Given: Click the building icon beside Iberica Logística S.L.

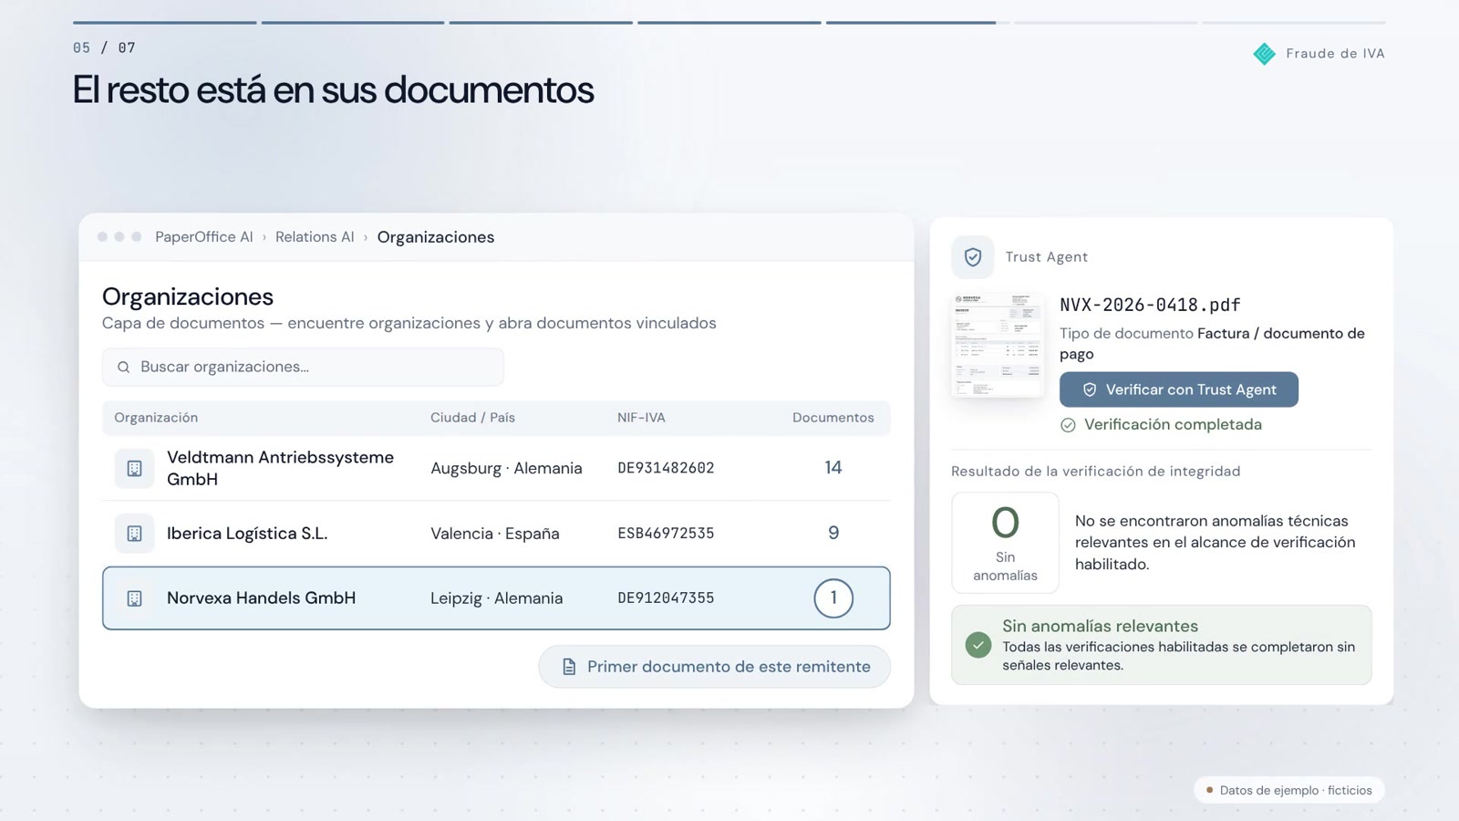Looking at the screenshot, I should tap(134, 534).
